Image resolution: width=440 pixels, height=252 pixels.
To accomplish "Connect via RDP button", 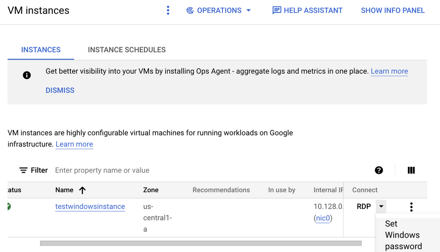I will click(364, 207).
